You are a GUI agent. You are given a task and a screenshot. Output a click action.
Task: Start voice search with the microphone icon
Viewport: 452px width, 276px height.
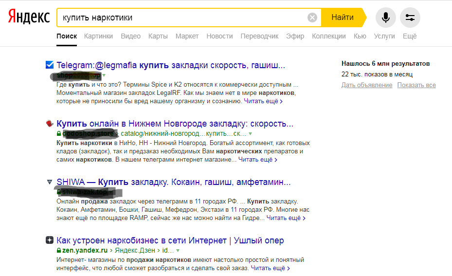click(386, 18)
